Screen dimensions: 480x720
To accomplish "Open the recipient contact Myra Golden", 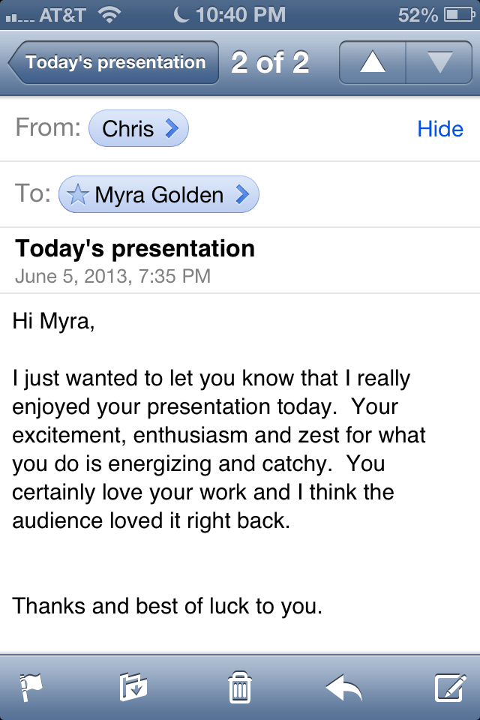I will [159, 195].
